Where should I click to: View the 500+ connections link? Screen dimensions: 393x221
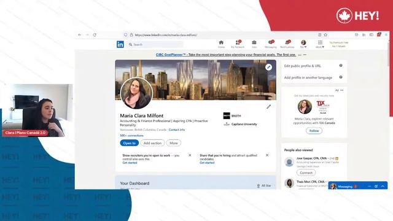click(131, 136)
